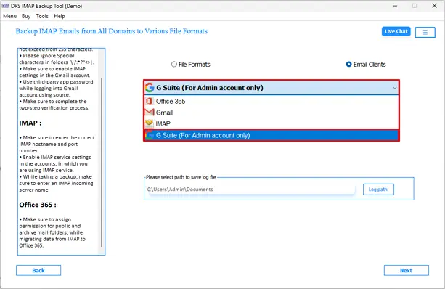This screenshot has width=445, height=289.
Task: Start a Live Chat session
Action: 396,31
